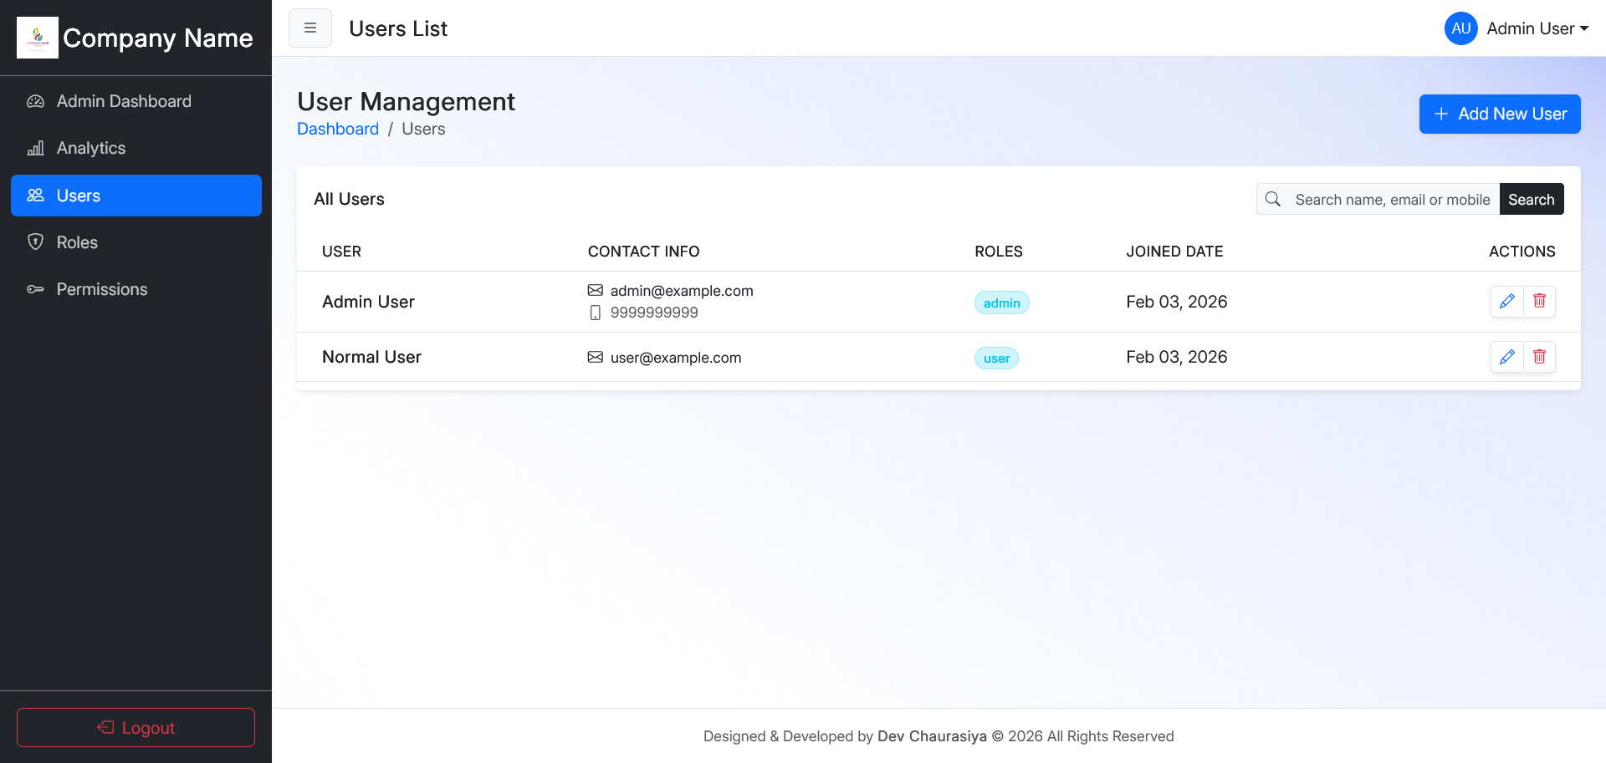Viewport: 1606px width, 763px height.
Task: Focus the search name, email or mobile field
Action: [1392, 200]
